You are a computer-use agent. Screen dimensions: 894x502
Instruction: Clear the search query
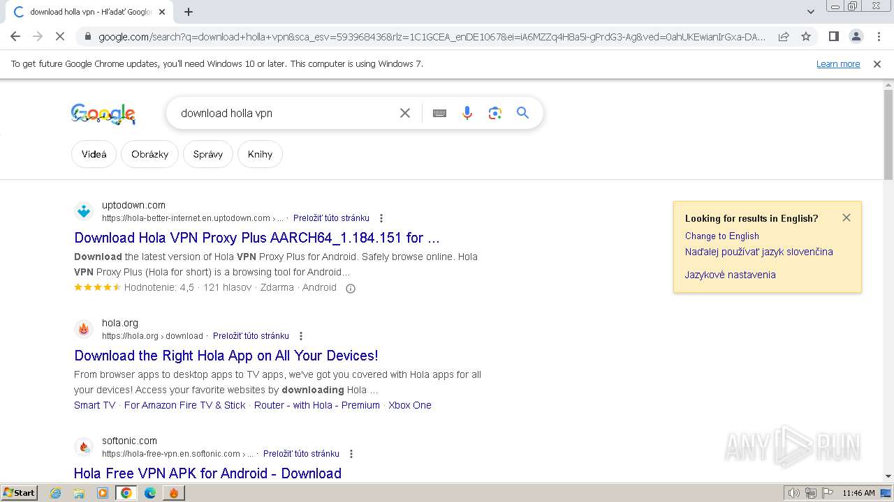(405, 113)
